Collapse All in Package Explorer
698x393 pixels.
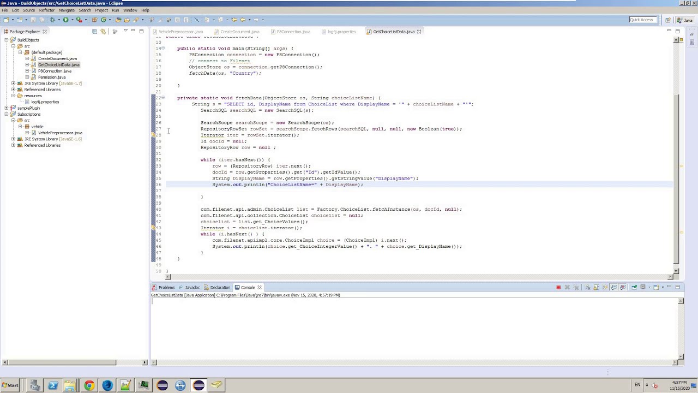coord(94,32)
